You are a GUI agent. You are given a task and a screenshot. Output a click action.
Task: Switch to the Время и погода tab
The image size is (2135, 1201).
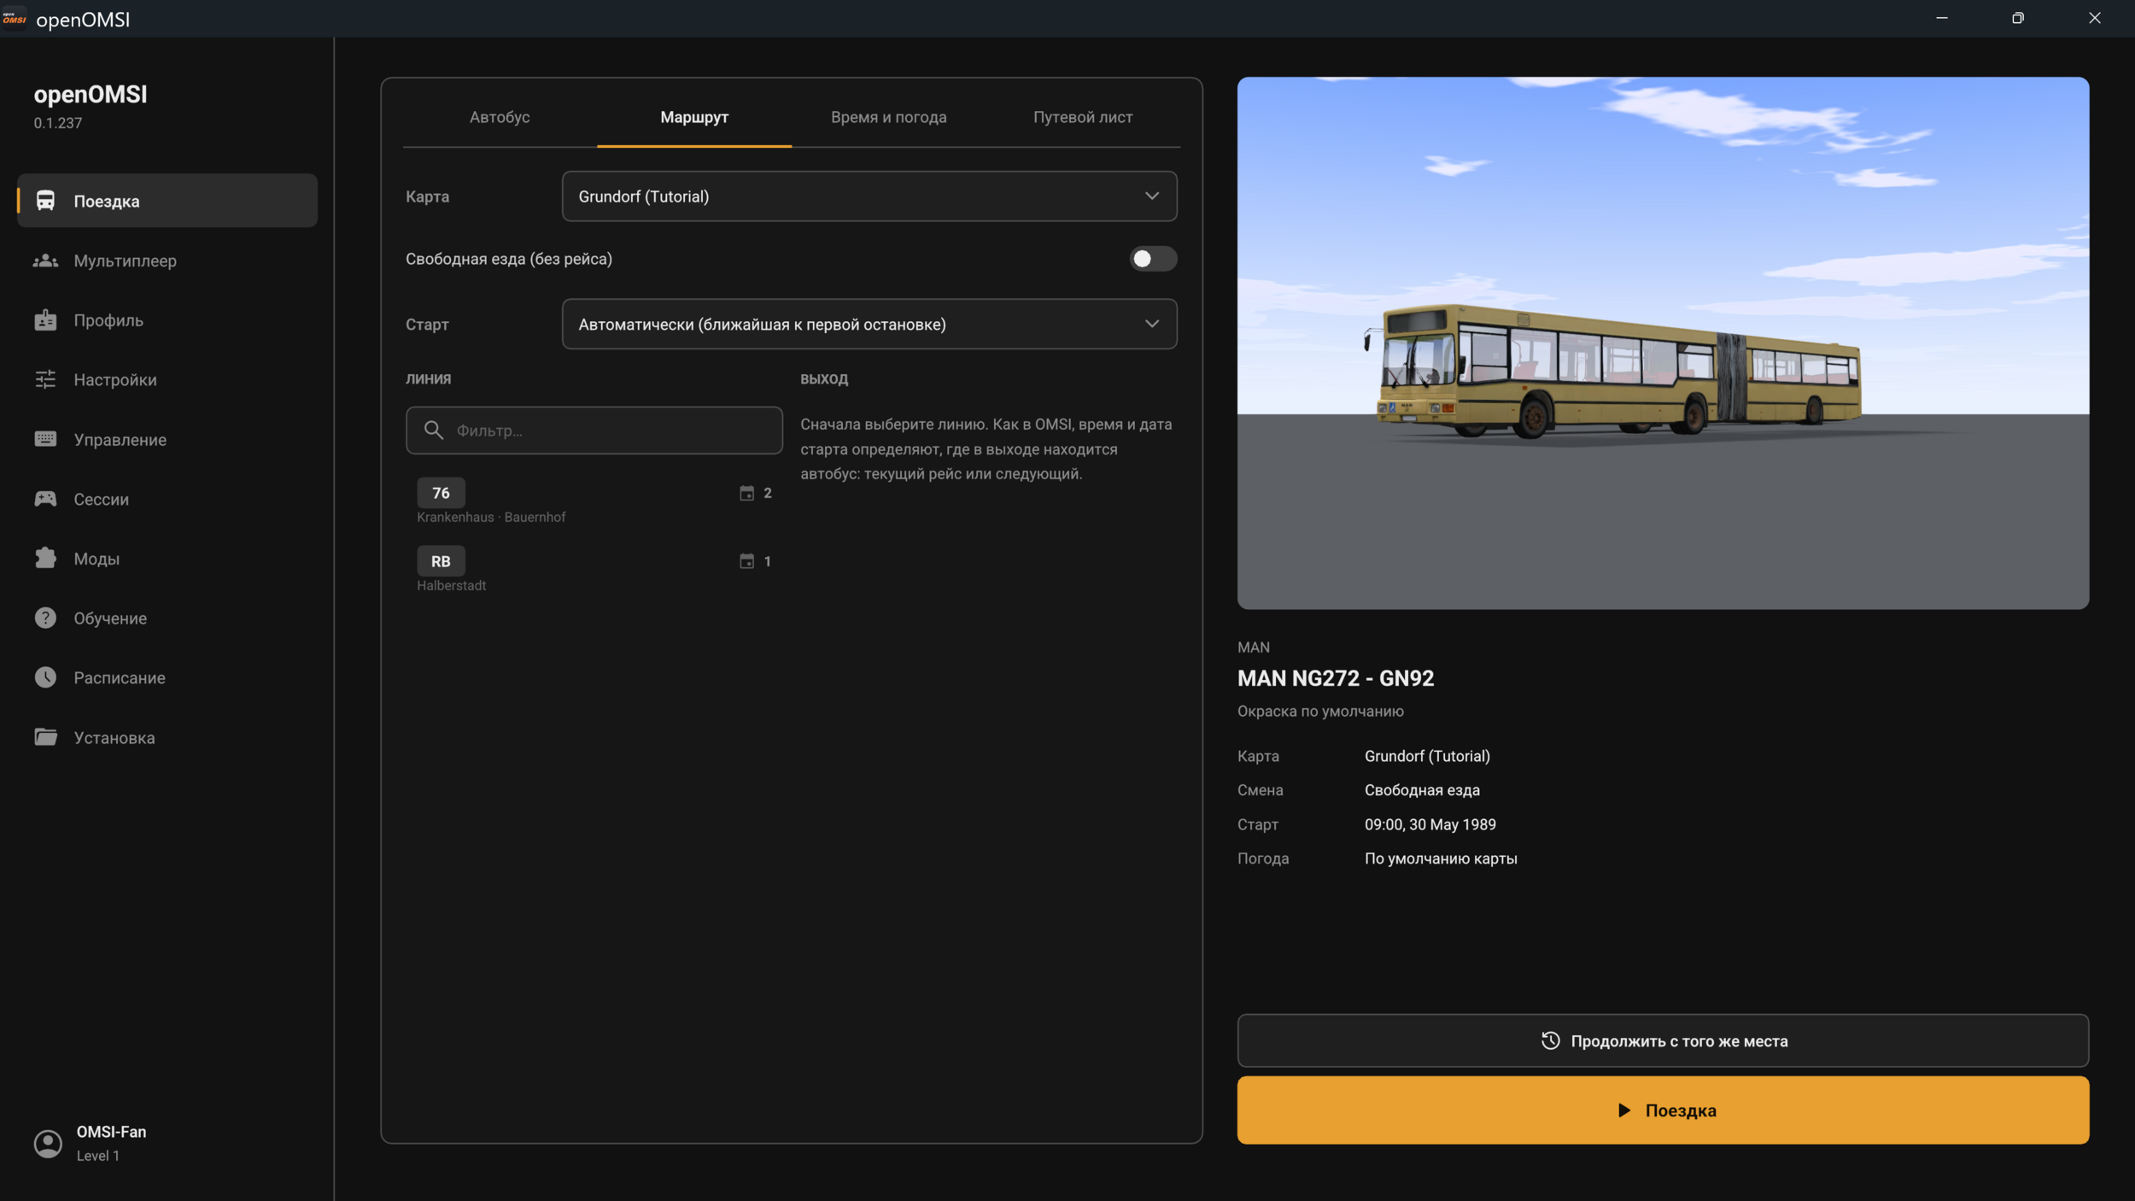coord(888,117)
